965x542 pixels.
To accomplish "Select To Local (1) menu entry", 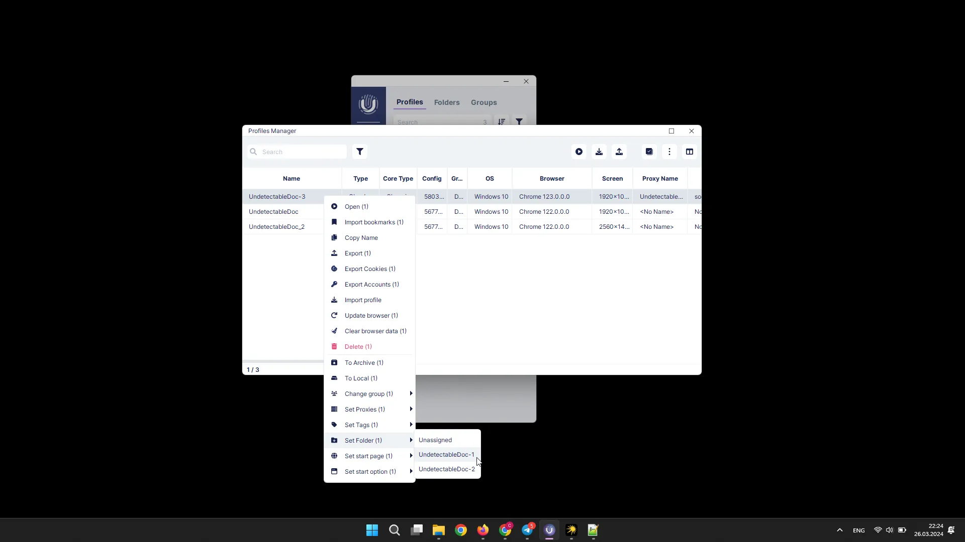I will [369, 378].
